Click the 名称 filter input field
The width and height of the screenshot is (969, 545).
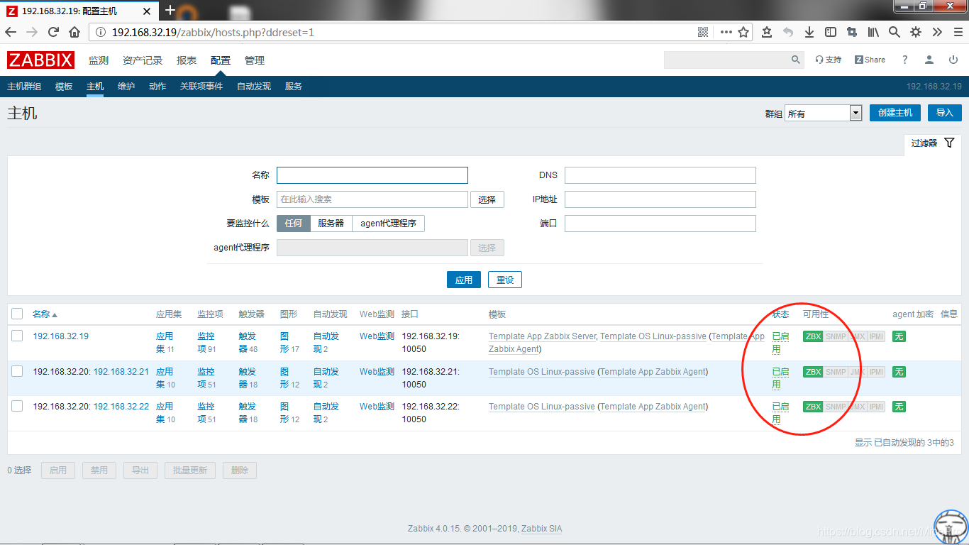point(372,175)
